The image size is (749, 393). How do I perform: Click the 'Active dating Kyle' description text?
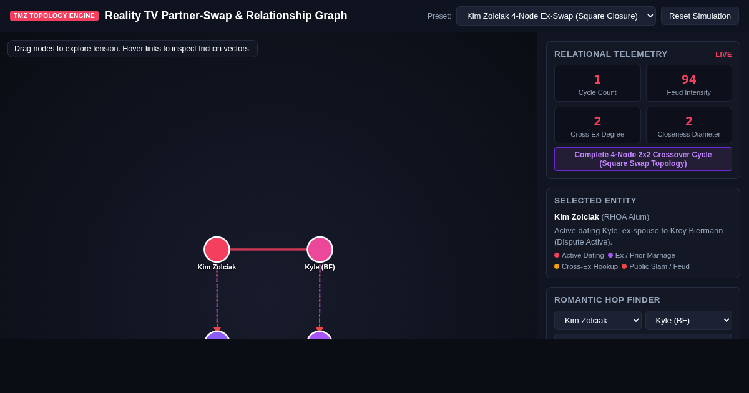639,236
